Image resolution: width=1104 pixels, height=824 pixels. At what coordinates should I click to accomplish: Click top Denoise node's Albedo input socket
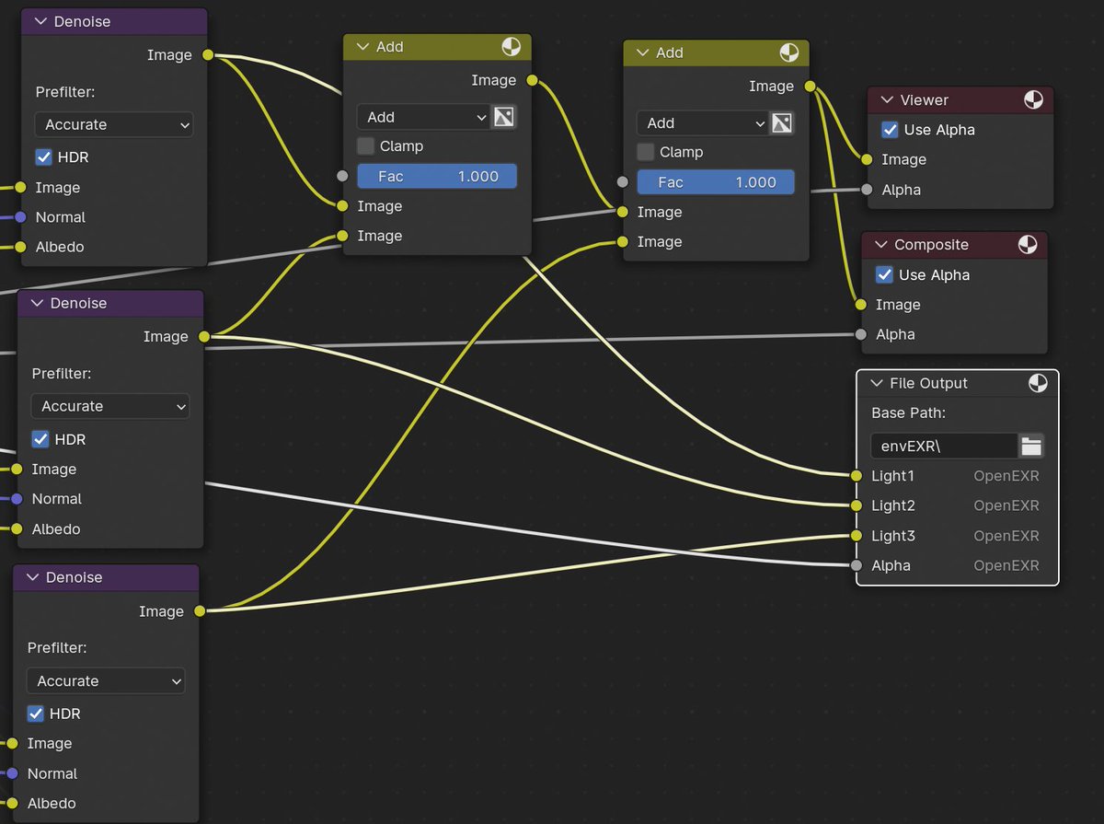click(x=20, y=247)
